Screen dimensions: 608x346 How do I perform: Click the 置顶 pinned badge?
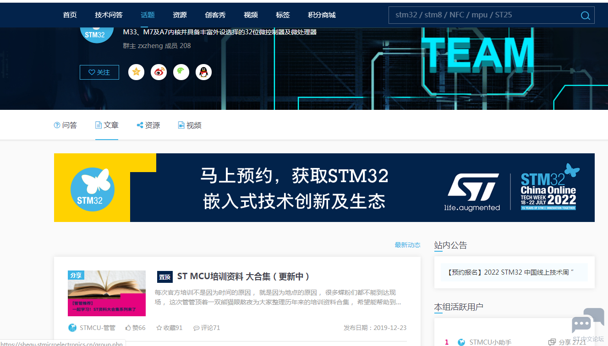164,277
